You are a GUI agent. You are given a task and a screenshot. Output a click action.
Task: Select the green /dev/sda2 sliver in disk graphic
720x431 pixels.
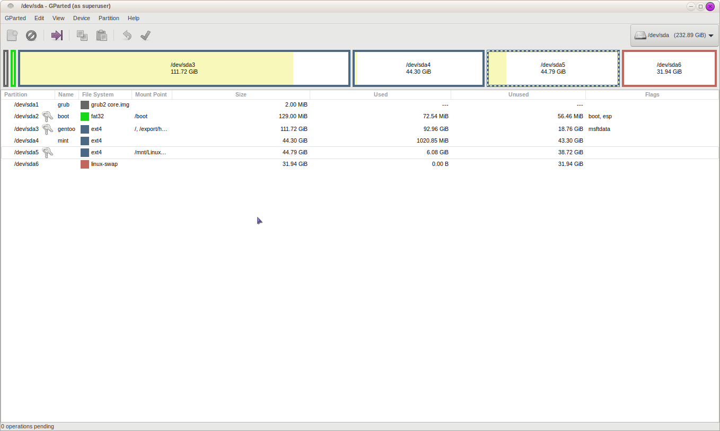tap(13, 68)
